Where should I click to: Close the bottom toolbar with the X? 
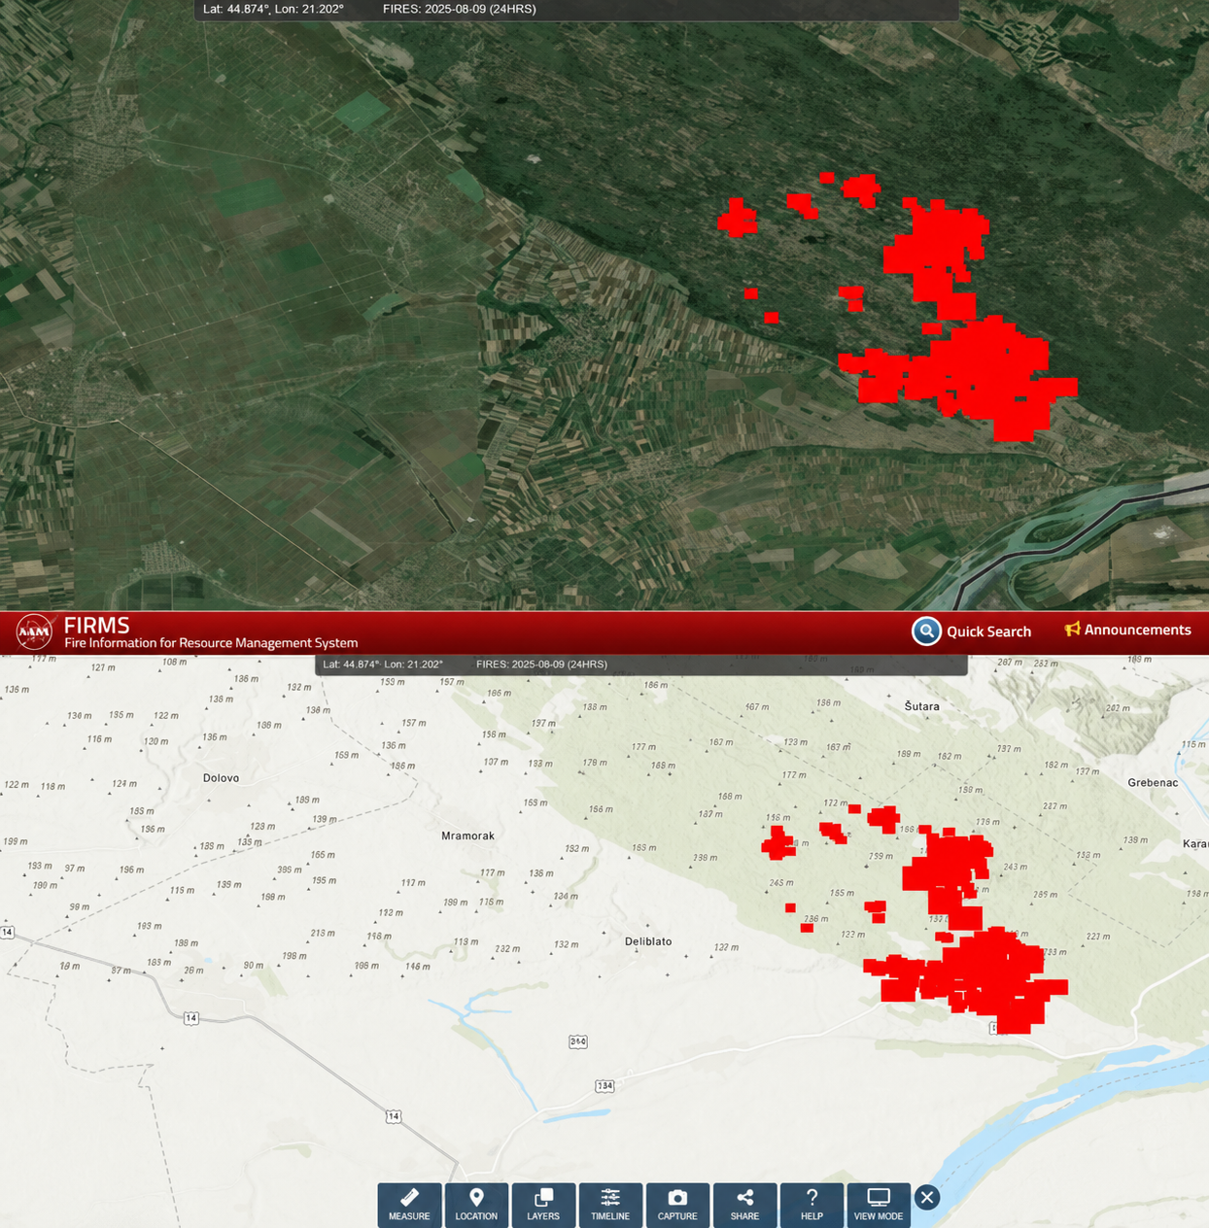[x=927, y=1197]
